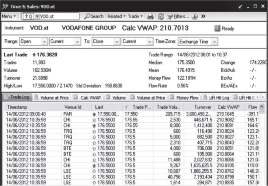Open the Menu dropdown
Image resolution: width=268 pixels, height=186 pixels.
click(x=9, y=16)
